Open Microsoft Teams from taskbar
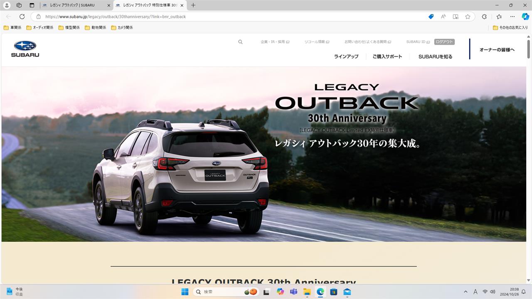The image size is (532, 299). [x=293, y=292]
